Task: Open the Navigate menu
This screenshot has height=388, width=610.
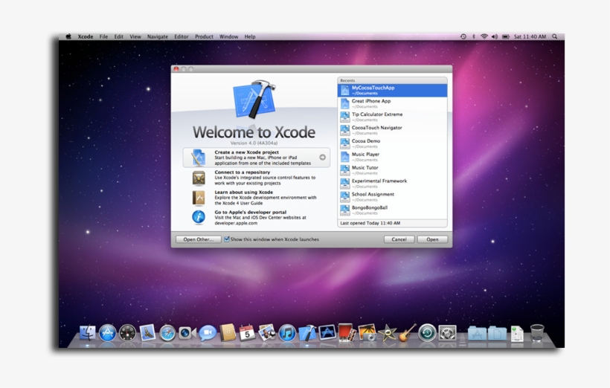Action: tap(158, 36)
